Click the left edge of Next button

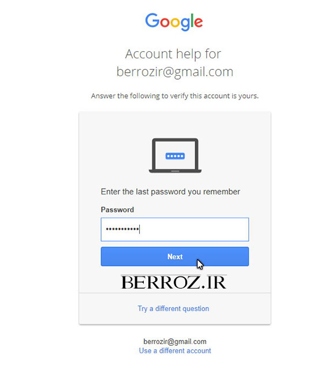104,256
